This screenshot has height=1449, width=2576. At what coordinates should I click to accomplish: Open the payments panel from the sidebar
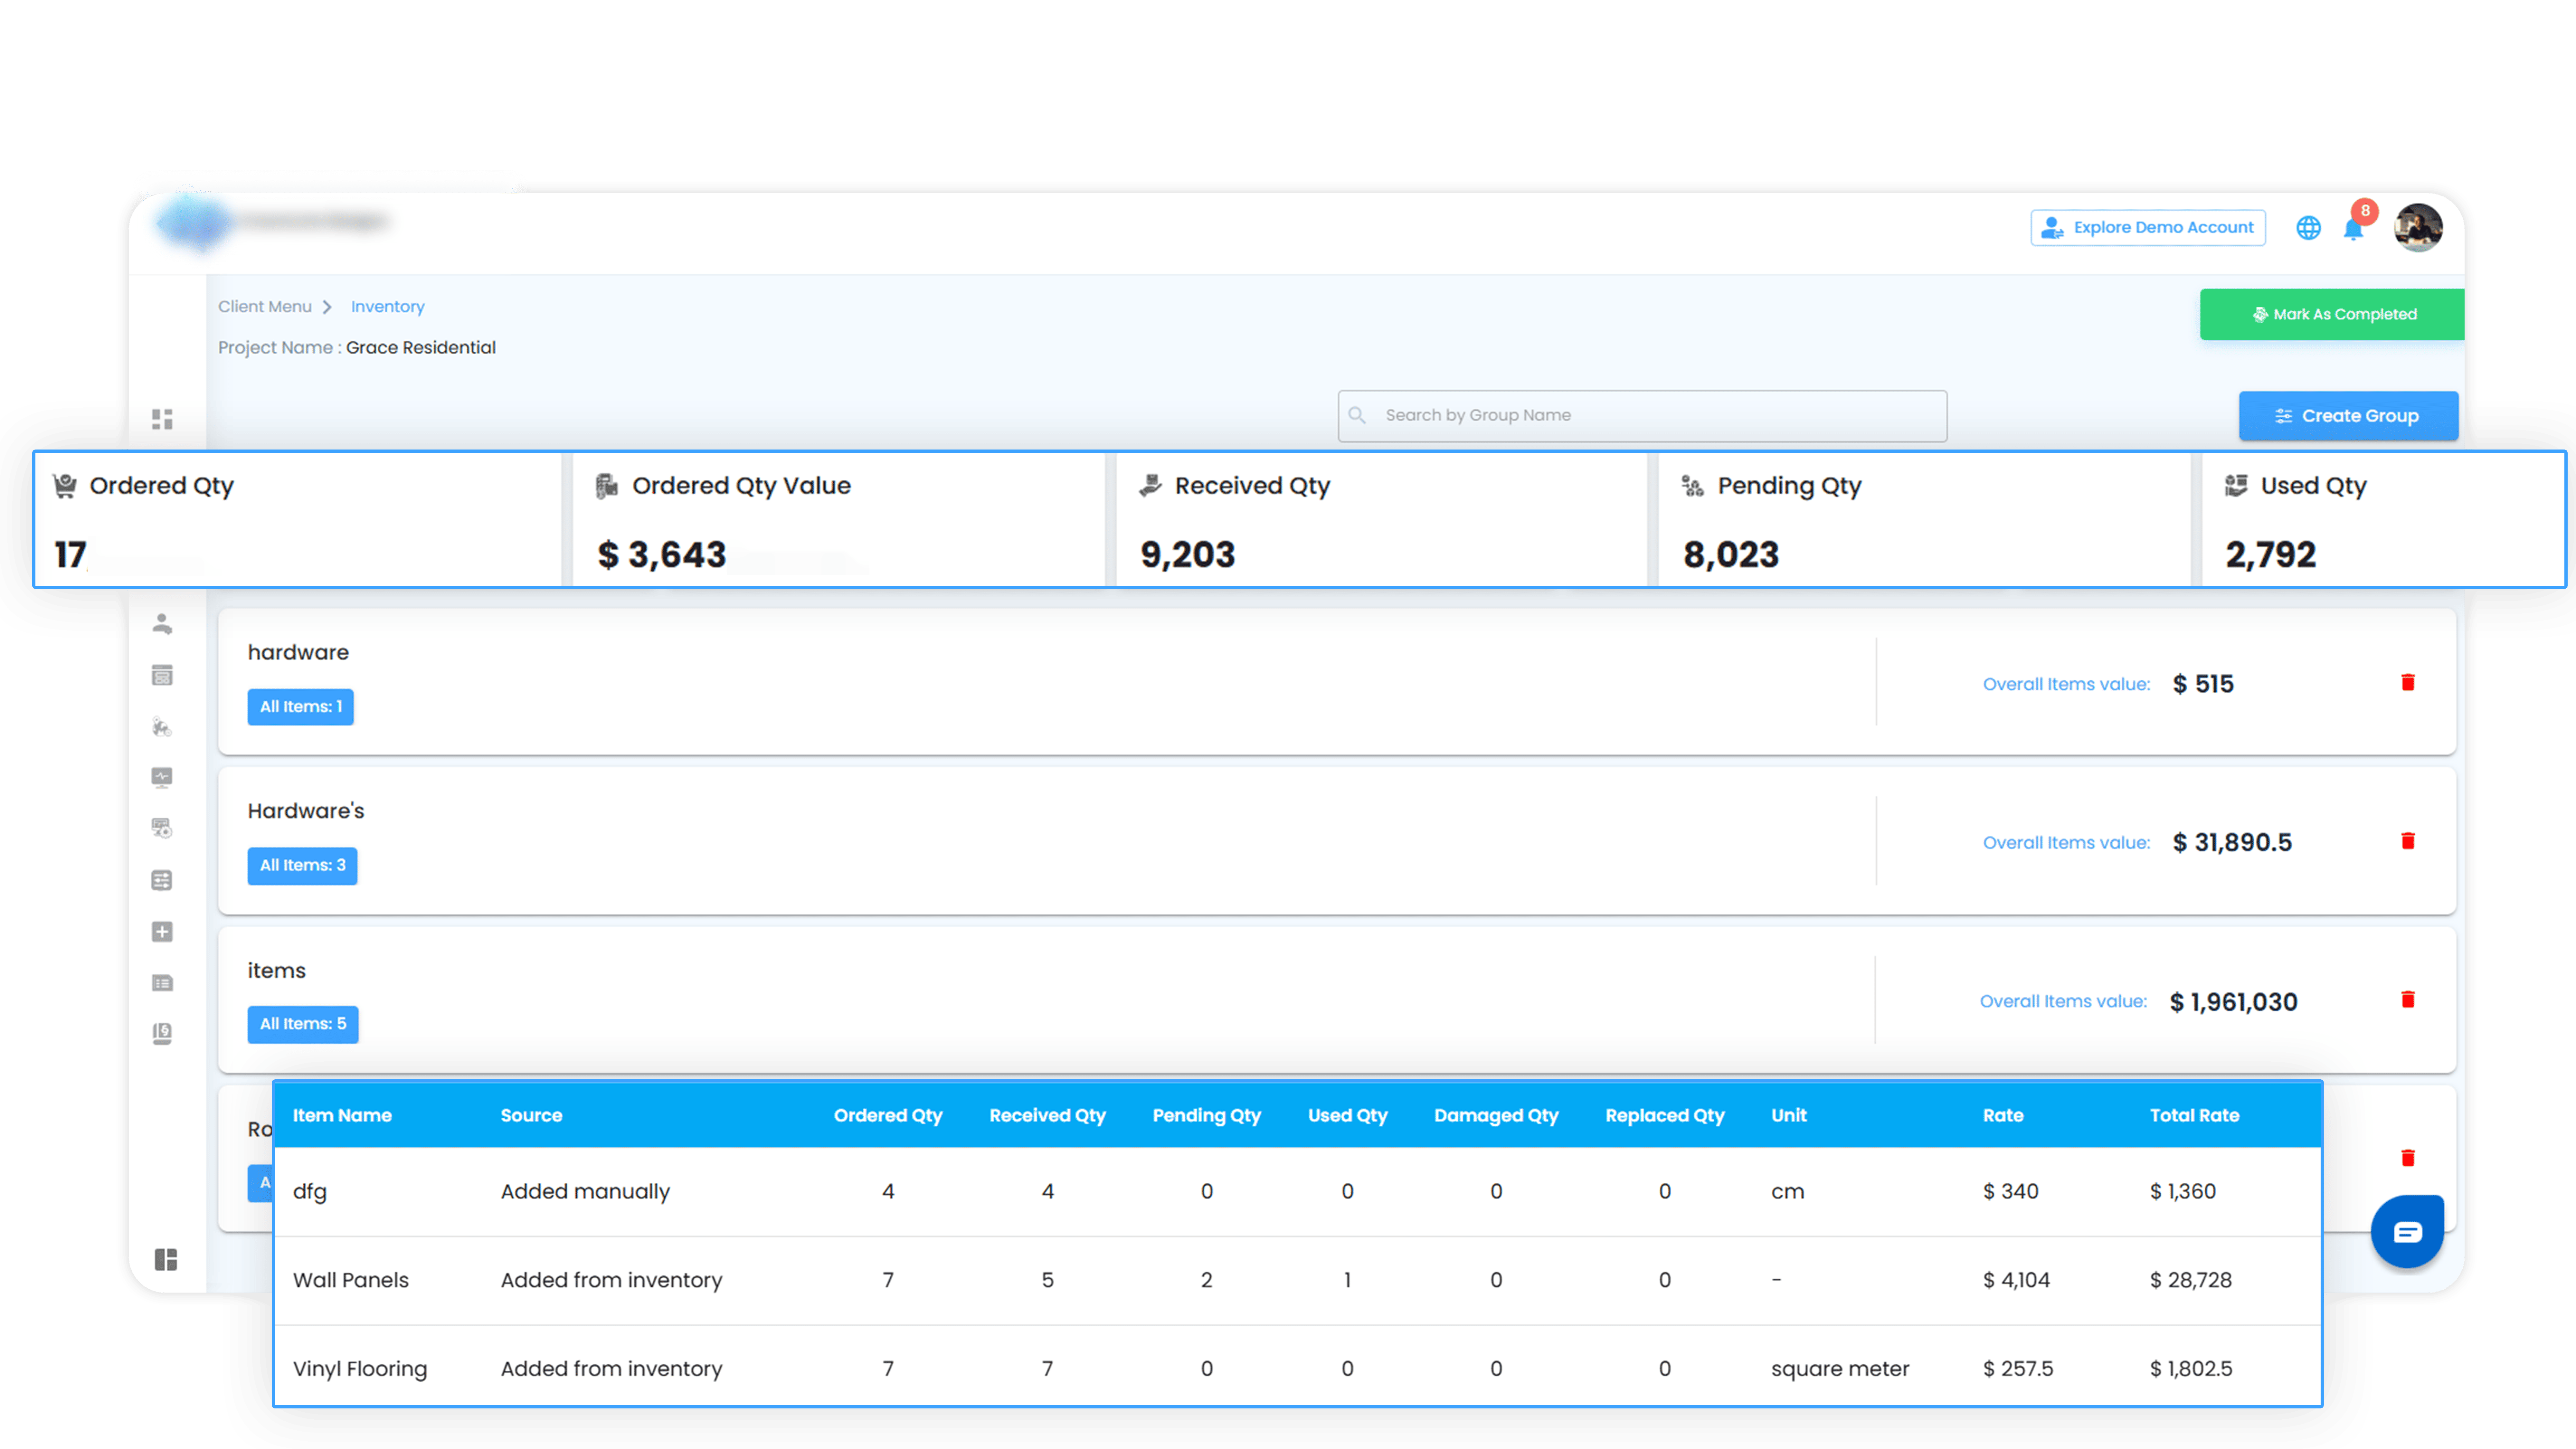(x=162, y=675)
